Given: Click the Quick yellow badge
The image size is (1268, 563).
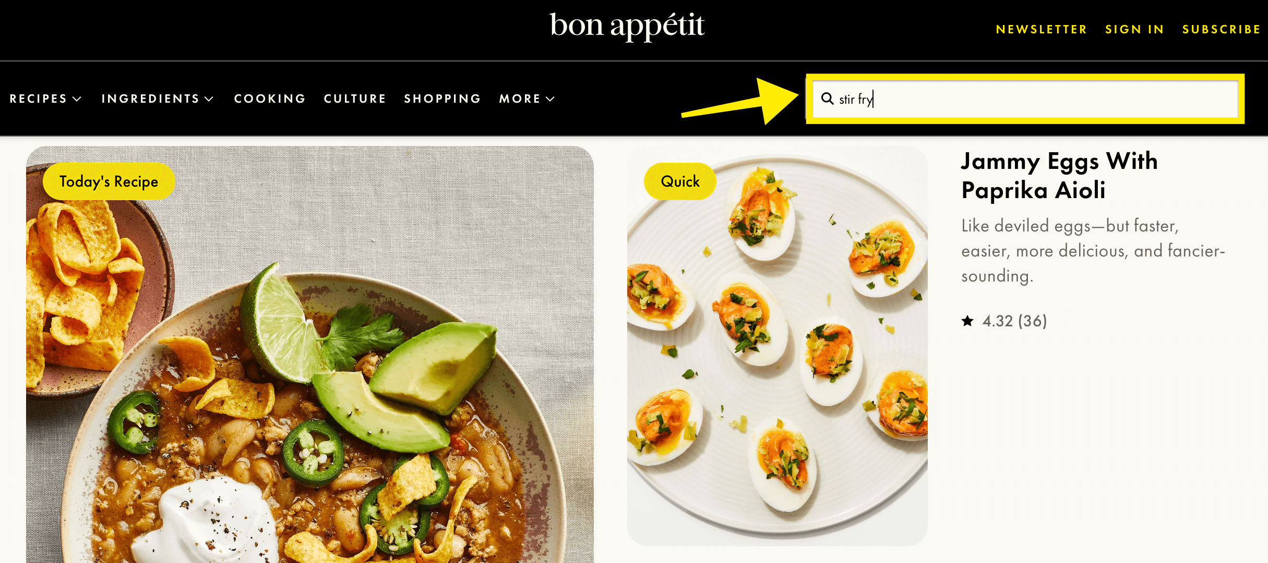Looking at the screenshot, I should click(680, 181).
